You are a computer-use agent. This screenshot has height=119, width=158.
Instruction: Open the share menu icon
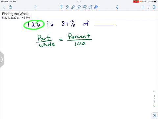tap(10, 7)
